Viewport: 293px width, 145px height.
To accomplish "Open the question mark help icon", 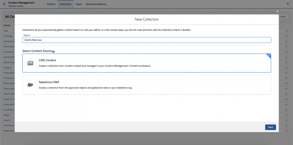I will click(x=288, y=4).
